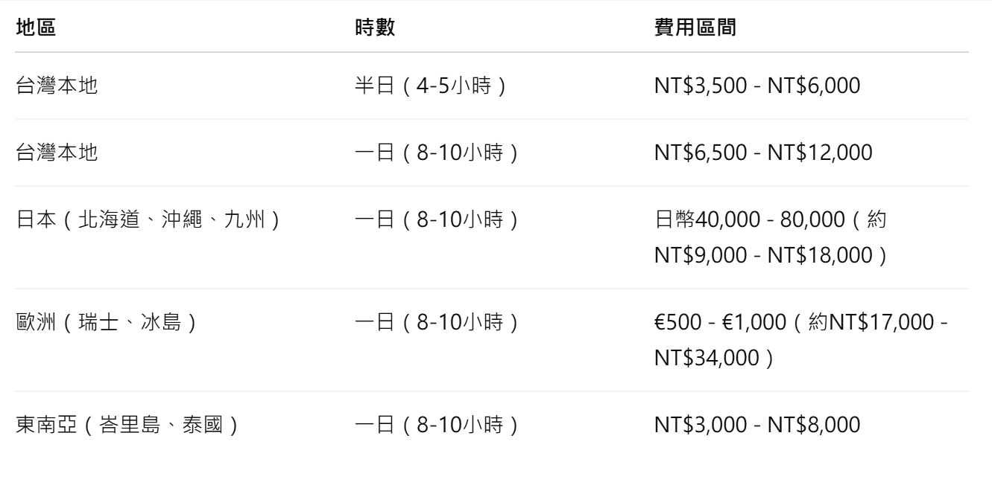Click the NT$6,500 - NT$12,000 price cell

tap(762, 153)
